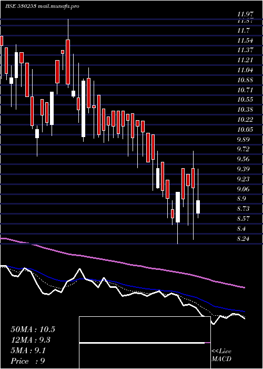Click the <<Live MACD label
The width and height of the screenshot is (263, 369).
click(x=221, y=355)
